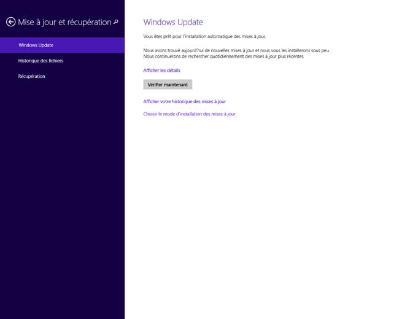This screenshot has width=399, height=319.
Task: Click Afficher les détails link
Action: 161,71
